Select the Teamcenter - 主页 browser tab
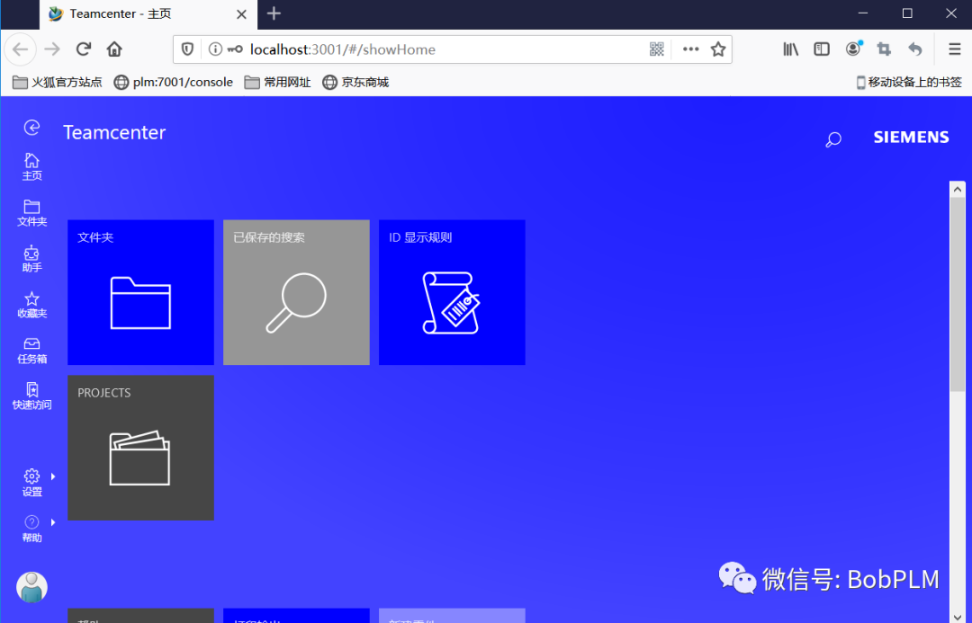The image size is (972, 623). pos(147,14)
